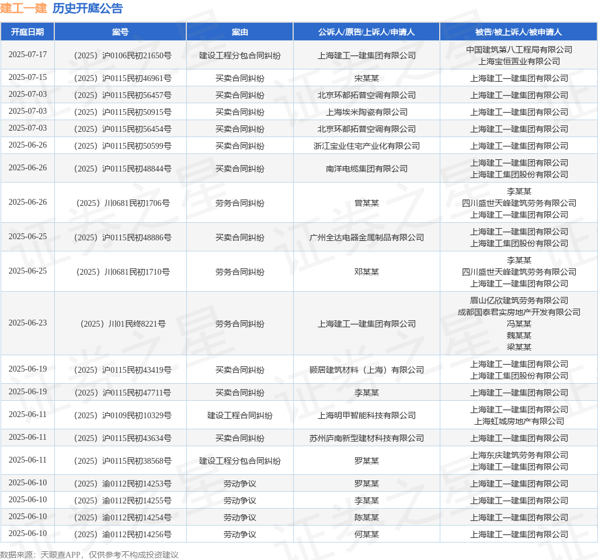The width and height of the screenshot is (598, 560).
Task: Select case number 川01民终8221号
Action: (123, 324)
